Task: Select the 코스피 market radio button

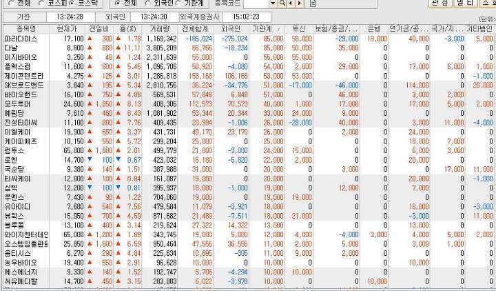Action: tap(41, 3)
